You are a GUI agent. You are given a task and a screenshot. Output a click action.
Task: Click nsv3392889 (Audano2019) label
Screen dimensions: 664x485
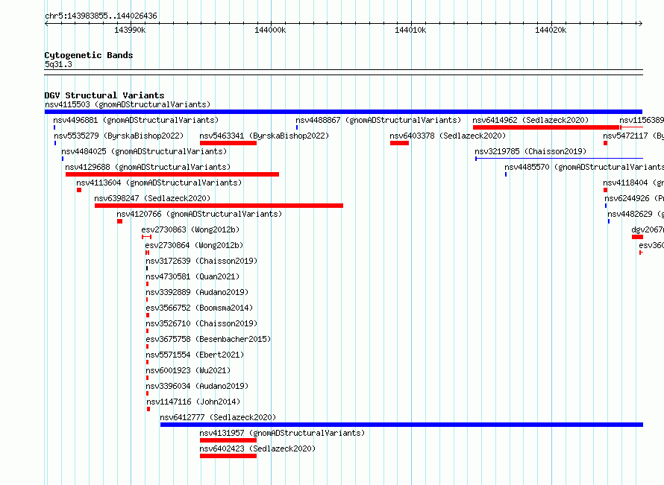(x=197, y=292)
